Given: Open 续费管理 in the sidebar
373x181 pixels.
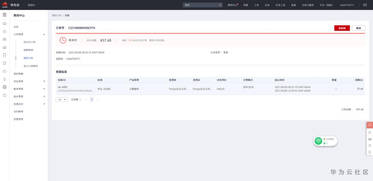Looking at the screenshot, I should coord(28,50).
